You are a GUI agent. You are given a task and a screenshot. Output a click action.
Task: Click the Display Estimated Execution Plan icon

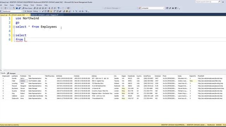[x=46, y=11]
